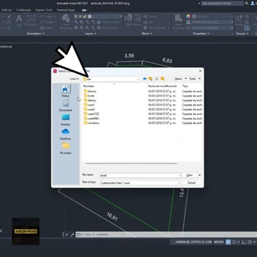Expand the File name dropdown arrow
The width and height of the screenshot is (257, 257).
click(x=179, y=175)
